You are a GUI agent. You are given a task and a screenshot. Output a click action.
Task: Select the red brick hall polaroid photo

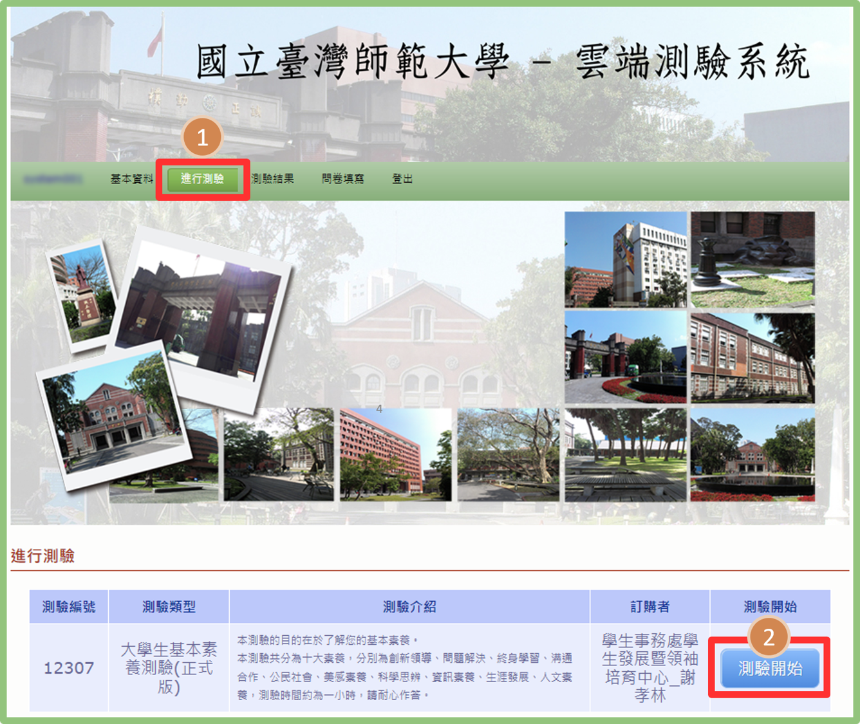click(109, 417)
